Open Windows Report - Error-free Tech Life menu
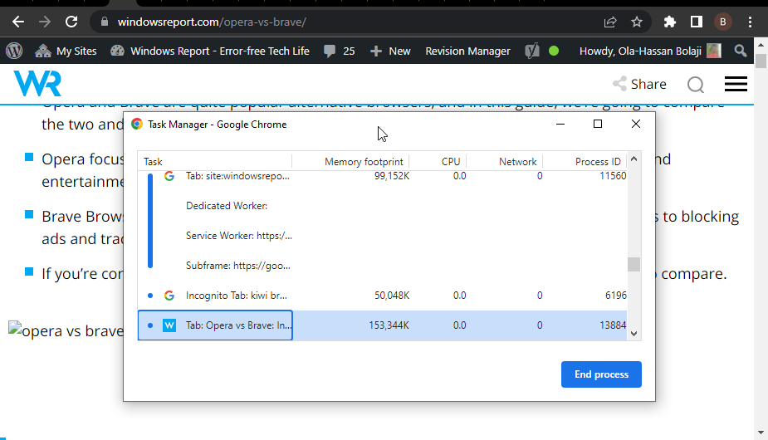 tap(209, 51)
